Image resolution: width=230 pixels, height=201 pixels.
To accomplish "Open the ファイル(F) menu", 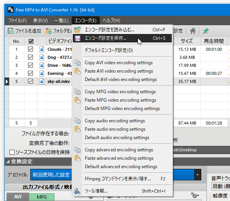I will [18, 21].
